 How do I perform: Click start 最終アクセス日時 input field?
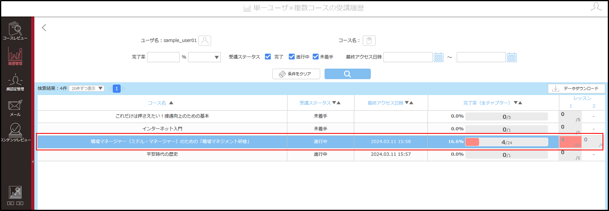408,57
